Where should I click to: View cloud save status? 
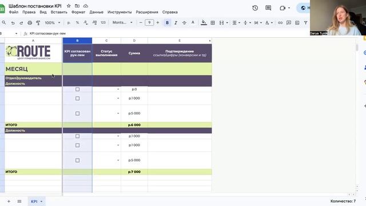coord(86,6)
